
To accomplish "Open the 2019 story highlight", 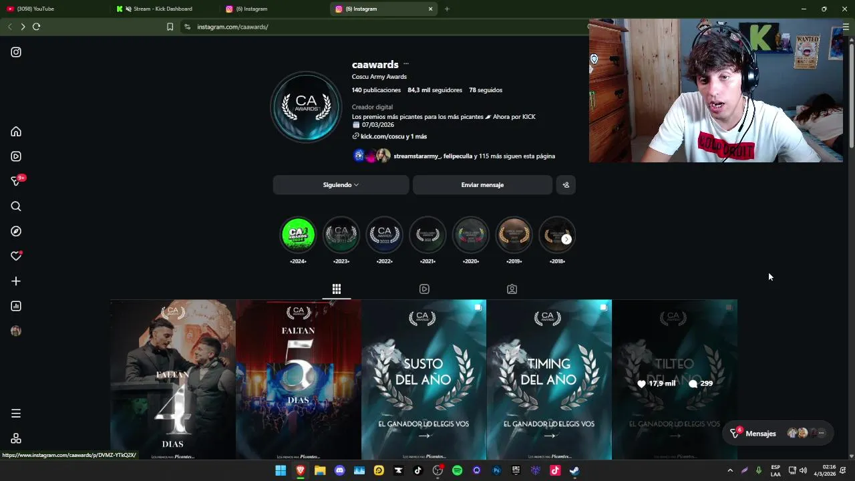I will coord(514,235).
